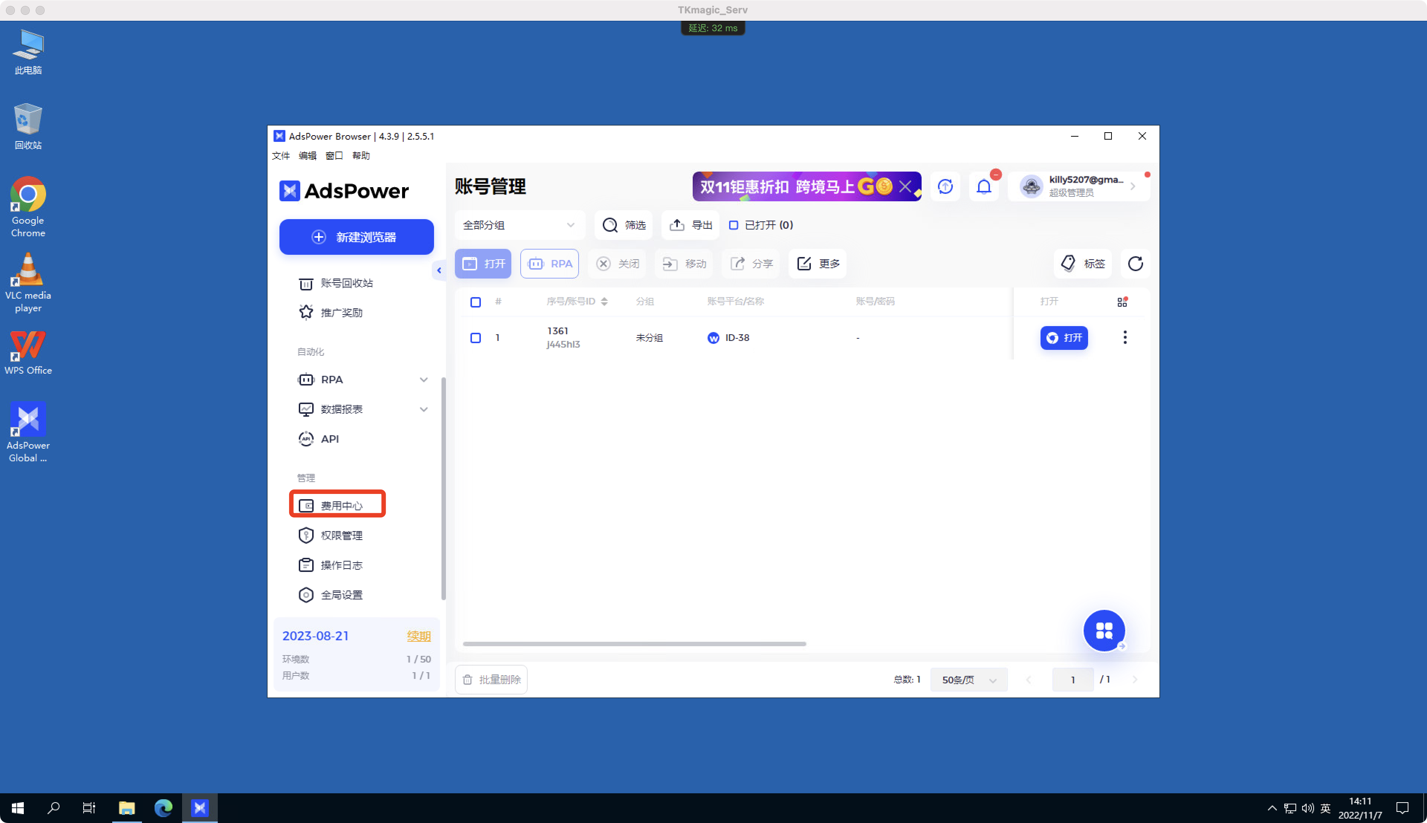This screenshot has height=823, width=1427.
Task: Open 权限管理 permission management
Action: (342, 535)
